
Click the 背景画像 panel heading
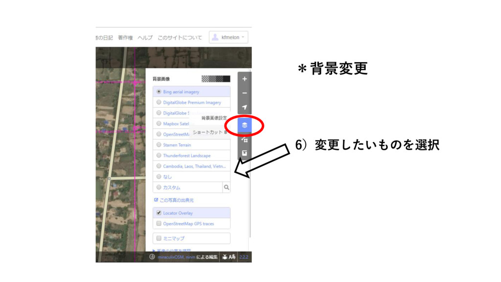(x=161, y=79)
